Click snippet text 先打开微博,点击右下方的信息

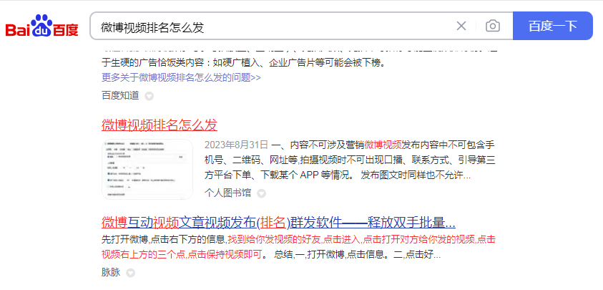(163, 240)
